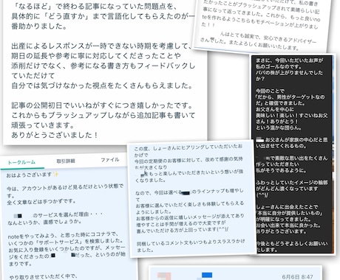
Task: Click まさに、今回いただいたお声が in the dark card
Action: (x=290, y=60)
